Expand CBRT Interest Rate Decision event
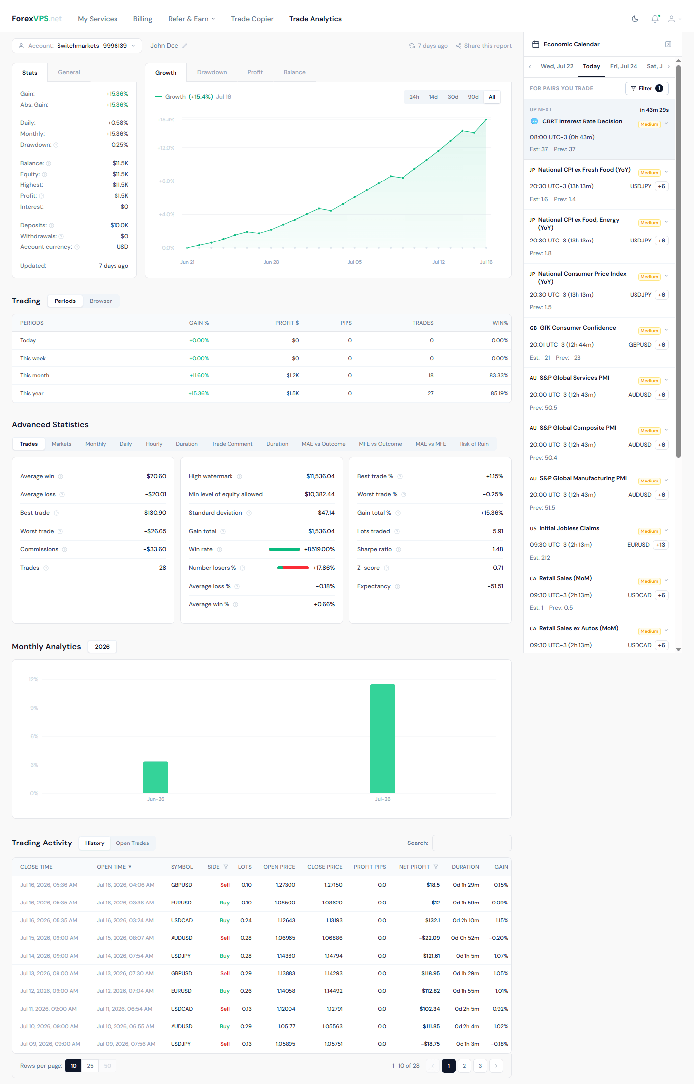 pyautogui.click(x=666, y=123)
